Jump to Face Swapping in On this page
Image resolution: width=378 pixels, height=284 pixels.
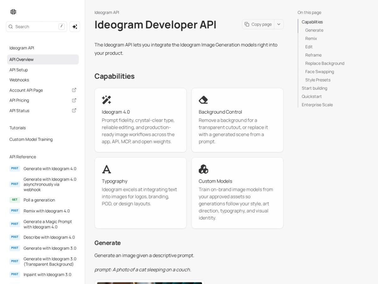pos(319,72)
